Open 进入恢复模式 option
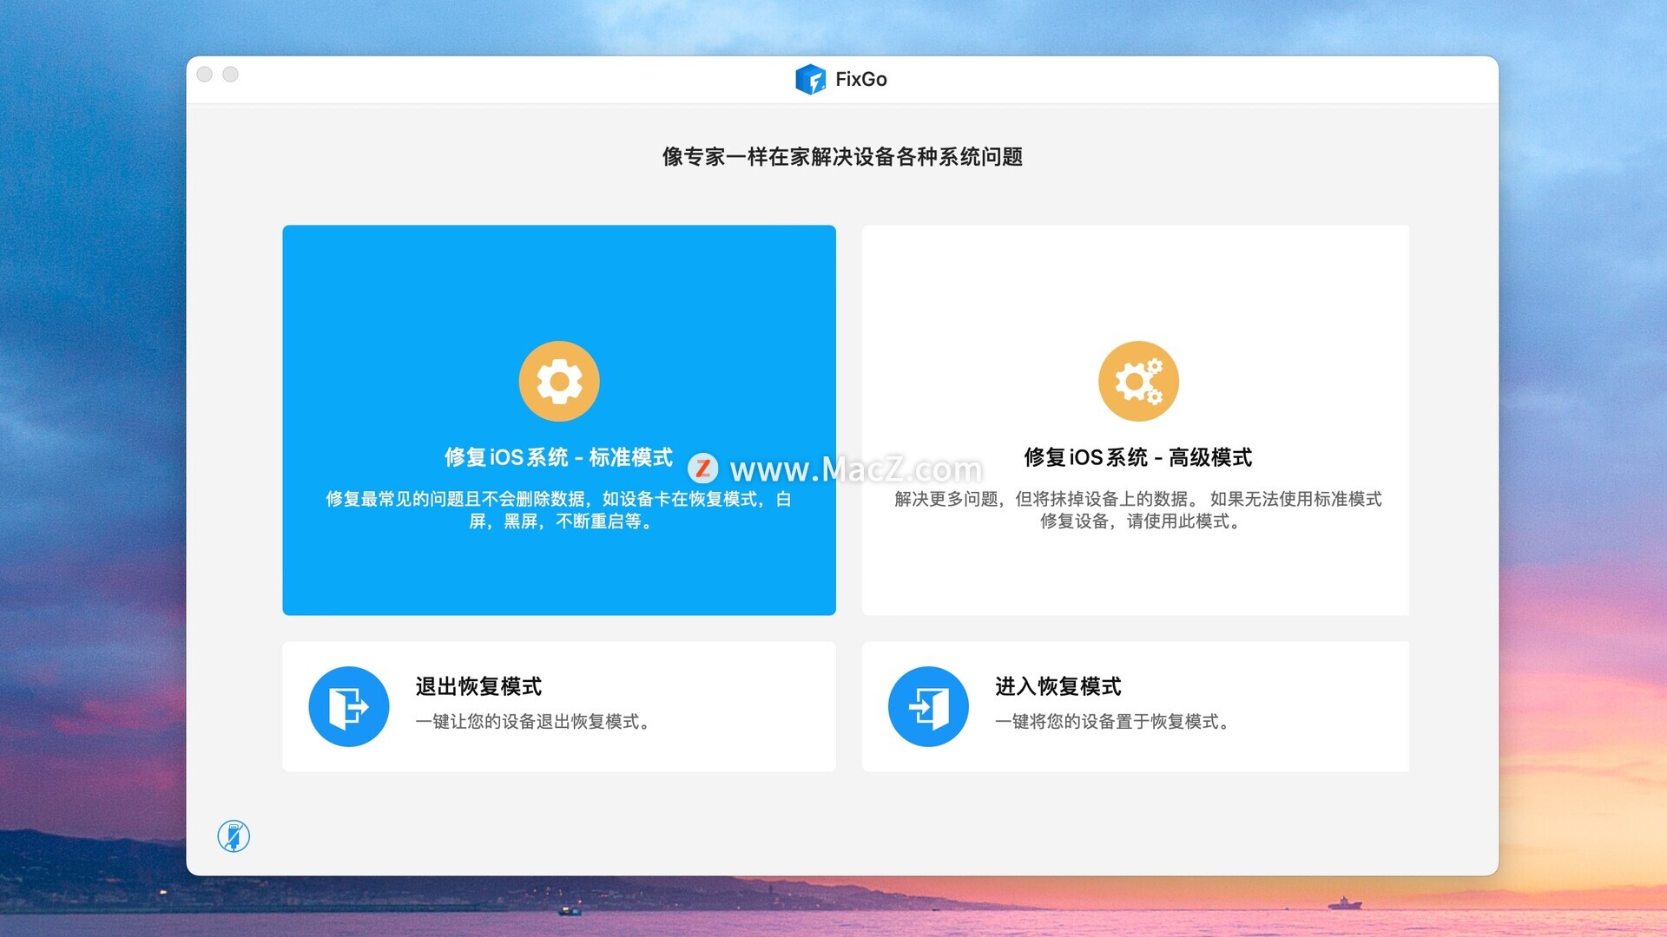 (x=1058, y=686)
